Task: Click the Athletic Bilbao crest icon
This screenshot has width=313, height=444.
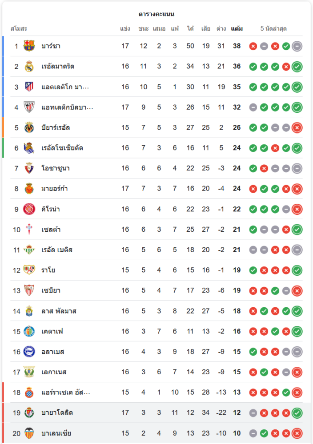Action: tap(29, 107)
